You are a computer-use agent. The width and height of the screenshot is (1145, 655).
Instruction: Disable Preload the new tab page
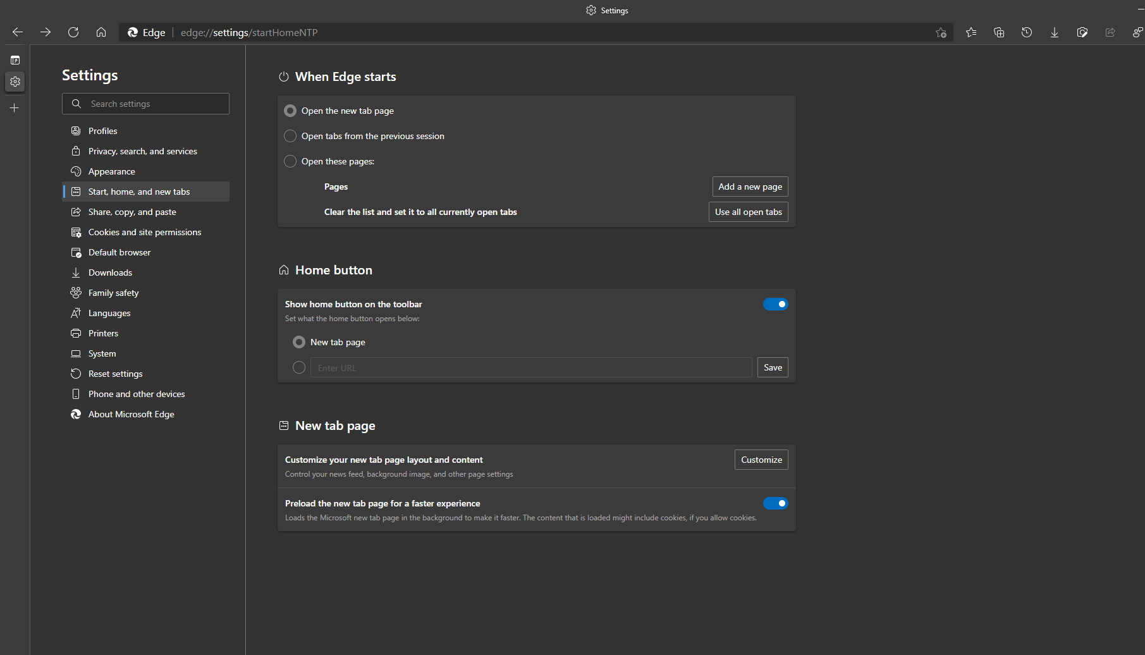coord(776,503)
